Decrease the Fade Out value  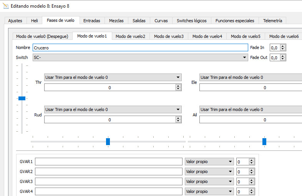point(283,59)
